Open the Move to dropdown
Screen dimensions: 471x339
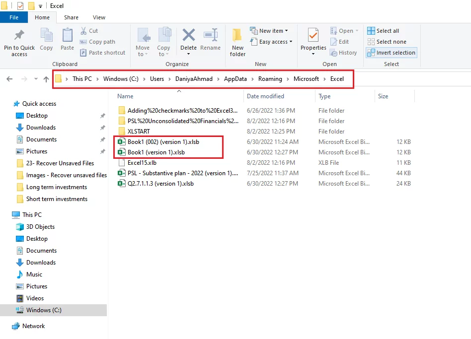[x=143, y=42]
